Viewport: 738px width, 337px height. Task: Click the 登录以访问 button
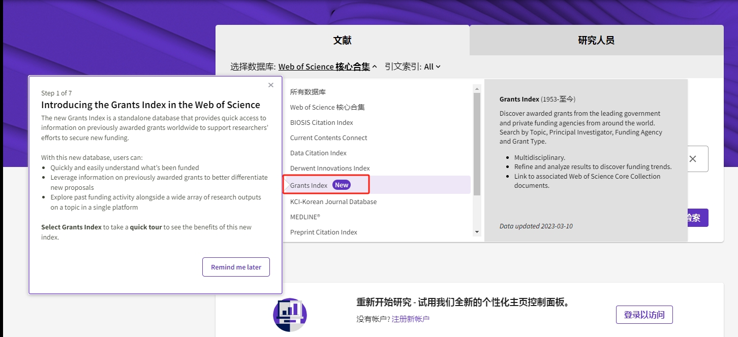pos(644,315)
